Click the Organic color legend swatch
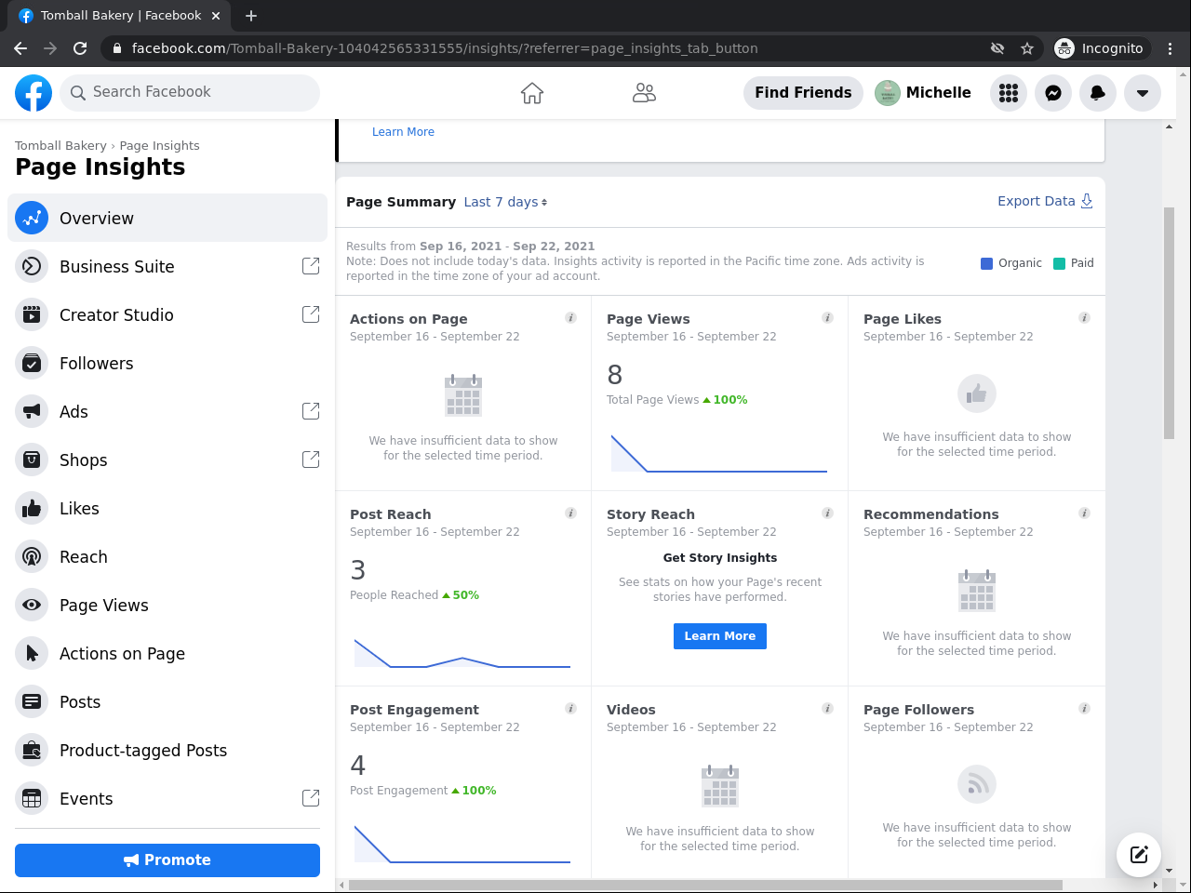This screenshot has width=1191, height=893. coord(987,263)
